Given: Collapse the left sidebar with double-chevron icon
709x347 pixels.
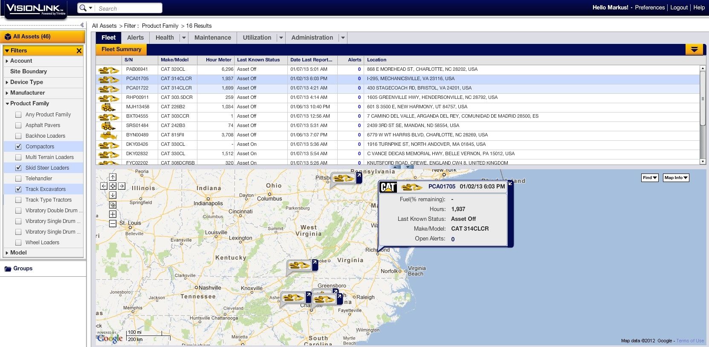Looking at the screenshot, I should [82, 25].
